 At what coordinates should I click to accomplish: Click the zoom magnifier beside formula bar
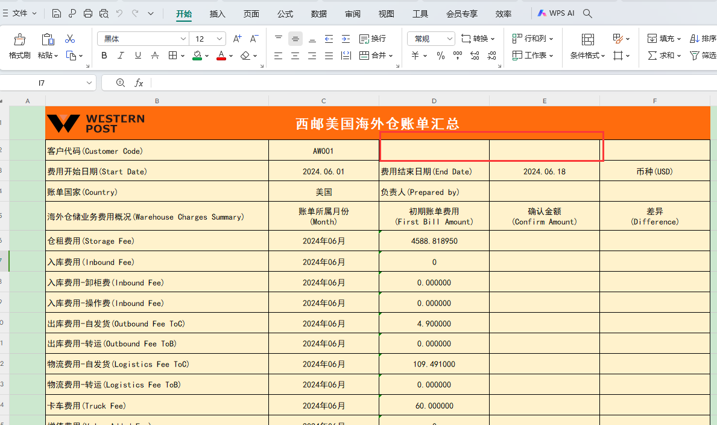pyautogui.click(x=120, y=83)
